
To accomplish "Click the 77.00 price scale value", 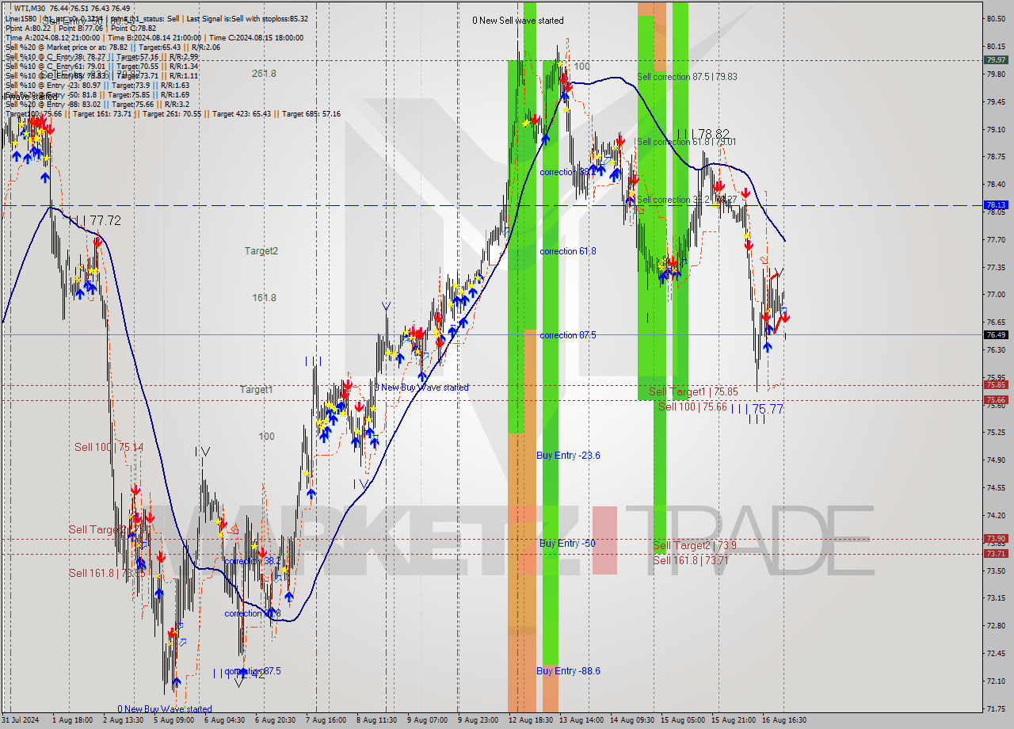I will [996, 294].
